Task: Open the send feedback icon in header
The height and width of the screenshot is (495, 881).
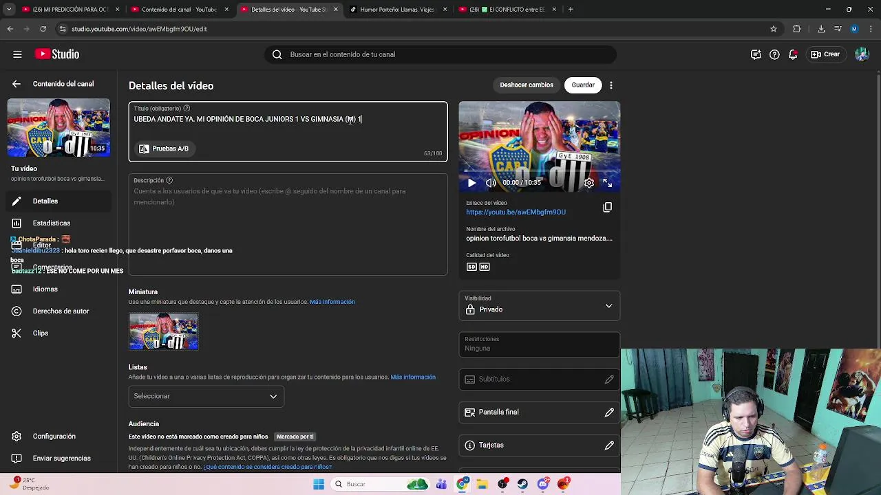Action: coord(756,54)
